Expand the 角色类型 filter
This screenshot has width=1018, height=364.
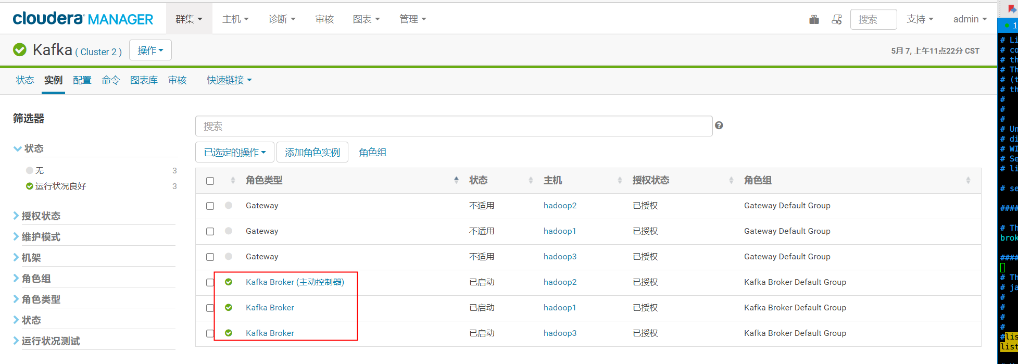point(37,299)
